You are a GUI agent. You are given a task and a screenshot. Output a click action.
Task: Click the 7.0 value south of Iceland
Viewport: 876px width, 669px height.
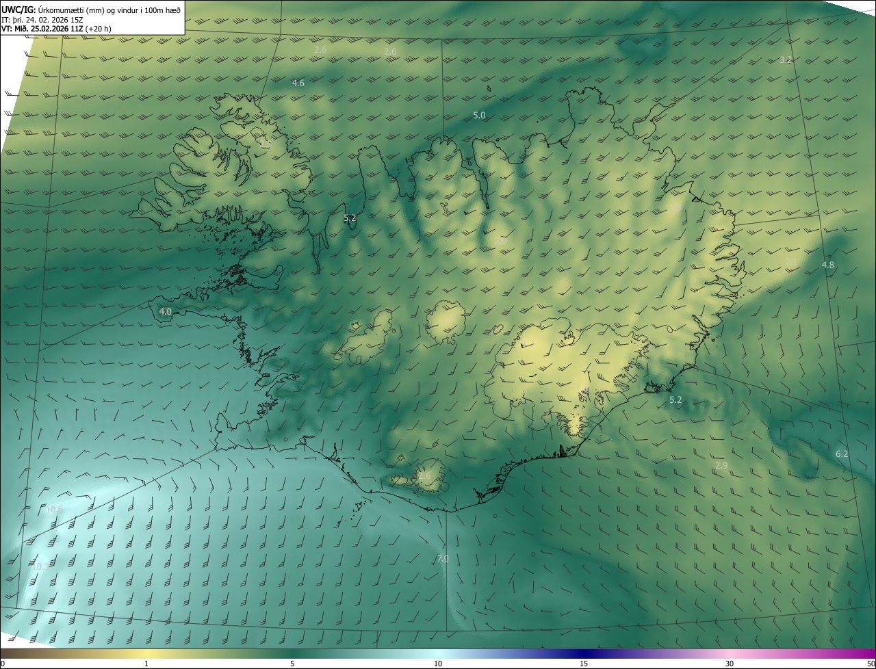pos(443,559)
